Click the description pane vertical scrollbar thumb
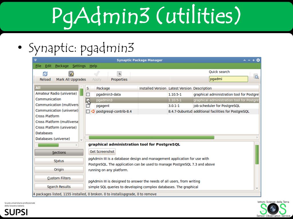 pos(257,155)
